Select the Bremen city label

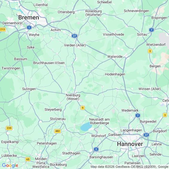(x=29, y=17)
